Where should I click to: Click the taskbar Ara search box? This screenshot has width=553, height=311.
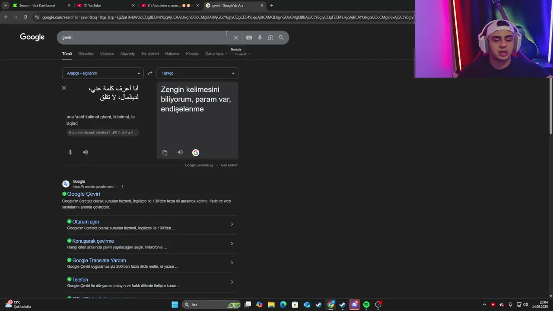[x=210, y=305]
